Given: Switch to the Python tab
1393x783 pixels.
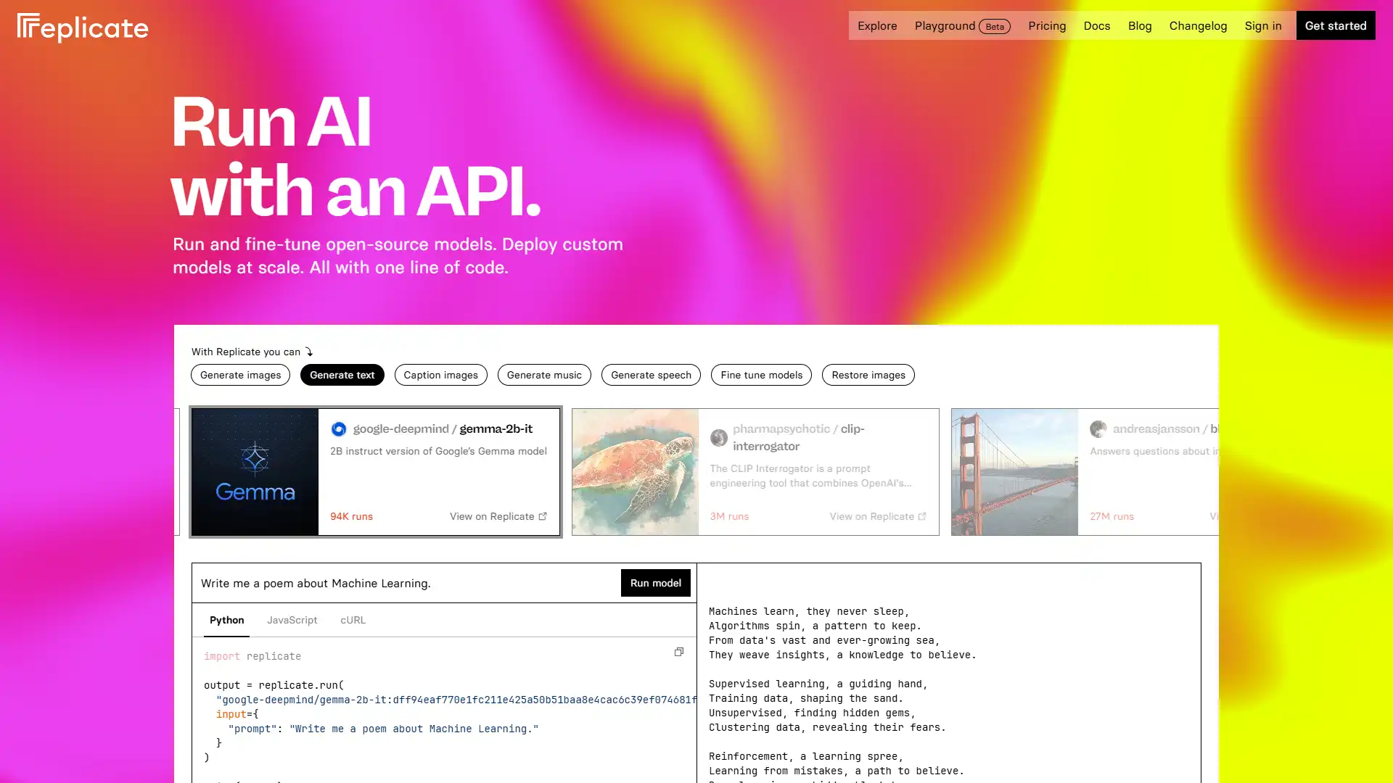Looking at the screenshot, I should click(x=226, y=621).
